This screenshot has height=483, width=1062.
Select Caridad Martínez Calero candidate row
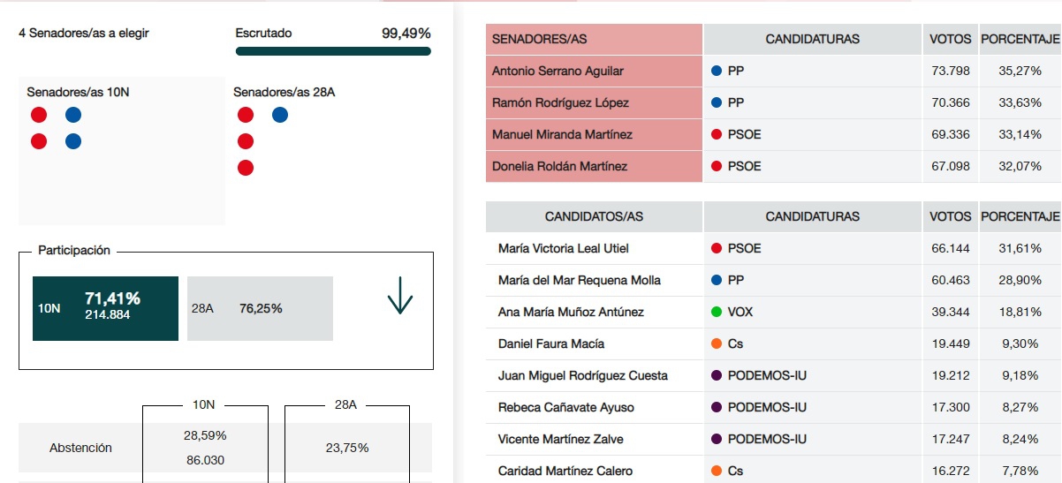pyautogui.click(x=565, y=471)
